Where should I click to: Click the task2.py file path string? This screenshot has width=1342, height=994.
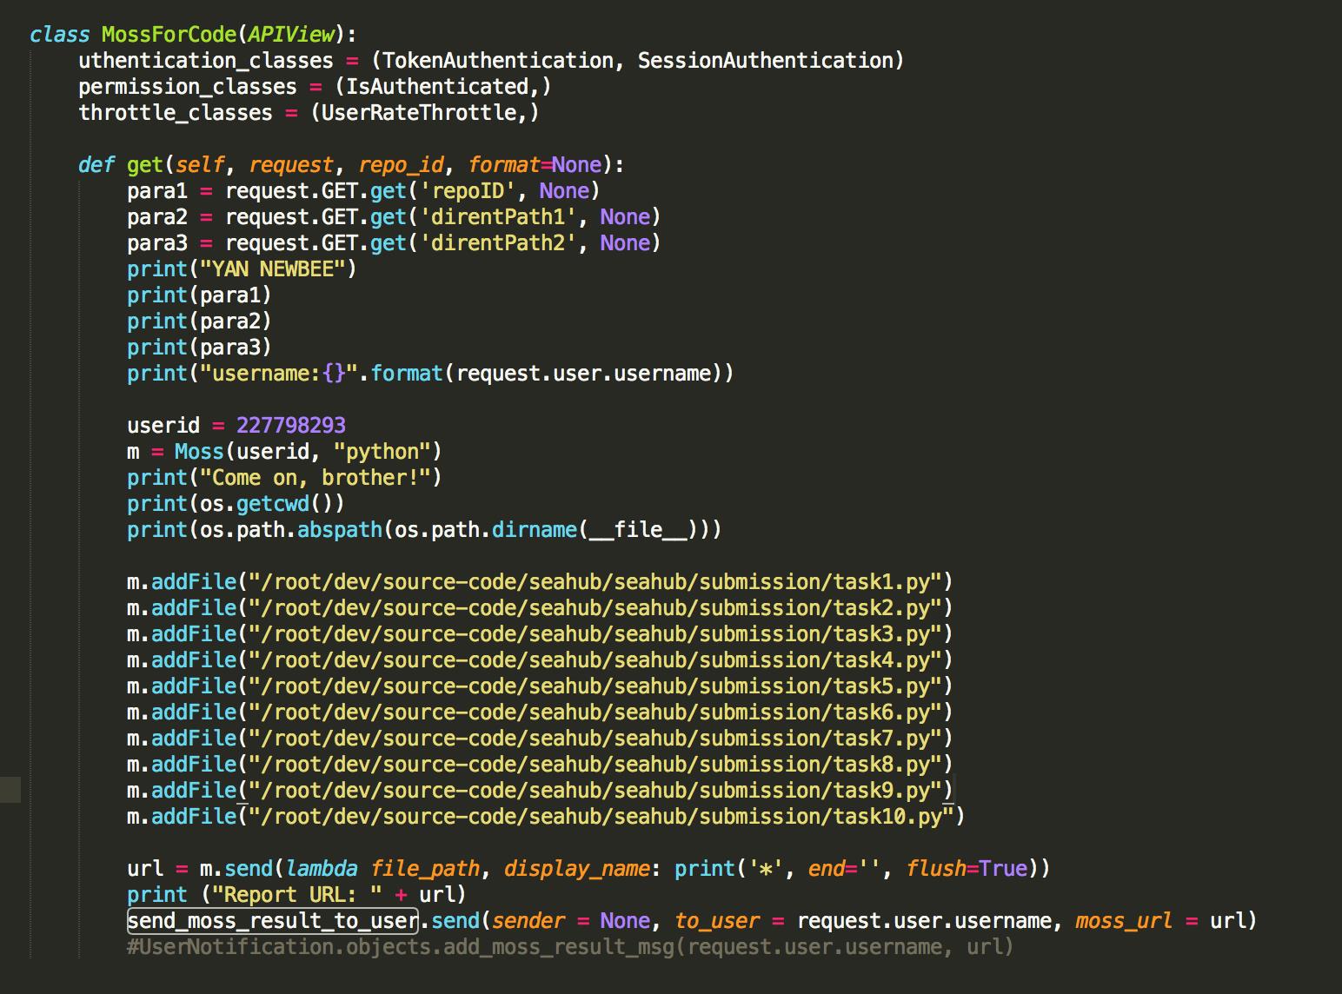pyautogui.click(x=595, y=608)
